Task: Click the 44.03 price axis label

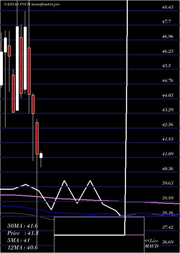Action: coord(167,95)
